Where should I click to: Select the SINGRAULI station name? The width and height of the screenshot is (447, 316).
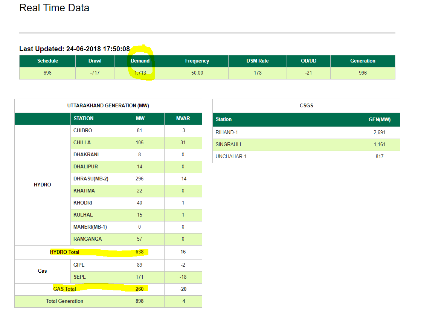[228, 145]
